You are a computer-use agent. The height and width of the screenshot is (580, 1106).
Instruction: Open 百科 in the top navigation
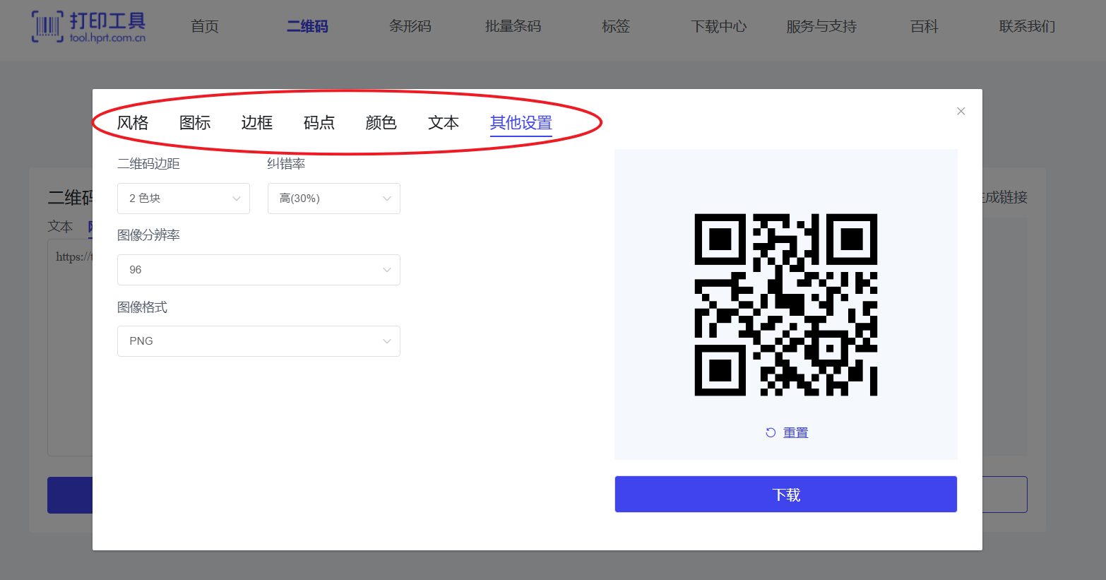point(924,27)
